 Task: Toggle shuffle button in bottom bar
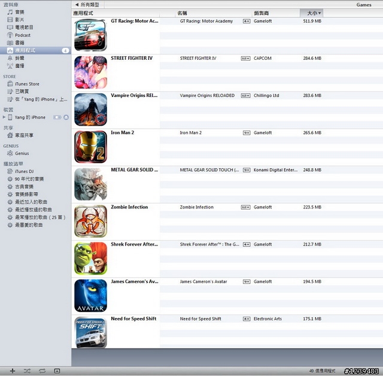click(27, 371)
